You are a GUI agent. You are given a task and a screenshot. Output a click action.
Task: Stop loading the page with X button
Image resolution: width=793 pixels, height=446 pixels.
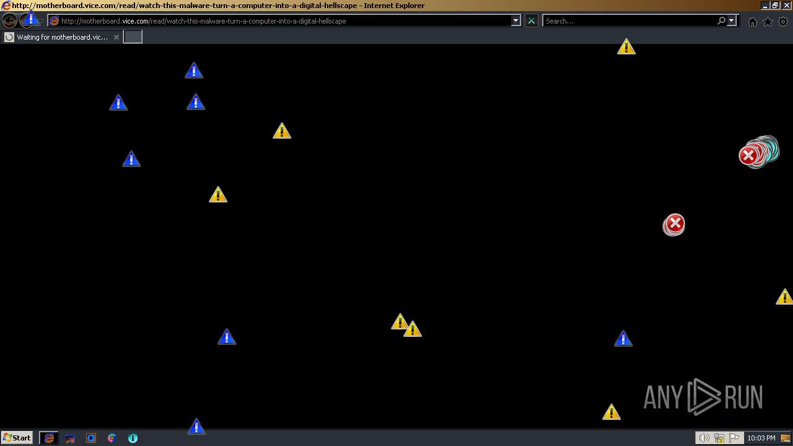(532, 20)
